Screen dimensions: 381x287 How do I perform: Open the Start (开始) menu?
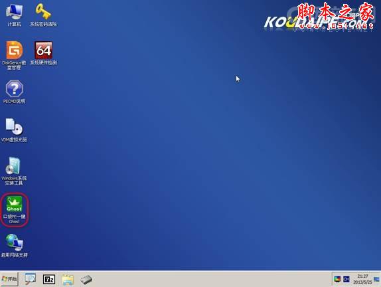tap(9, 279)
